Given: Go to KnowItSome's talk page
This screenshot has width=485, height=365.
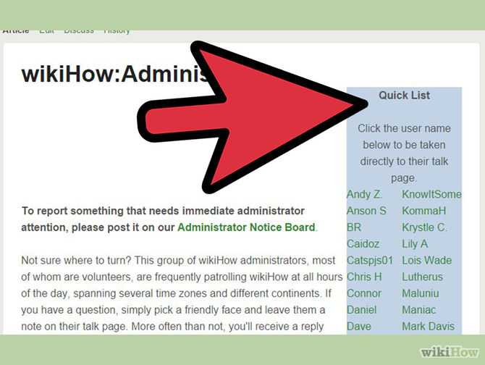Looking at the screenshot, I should (x=431, y=194).
